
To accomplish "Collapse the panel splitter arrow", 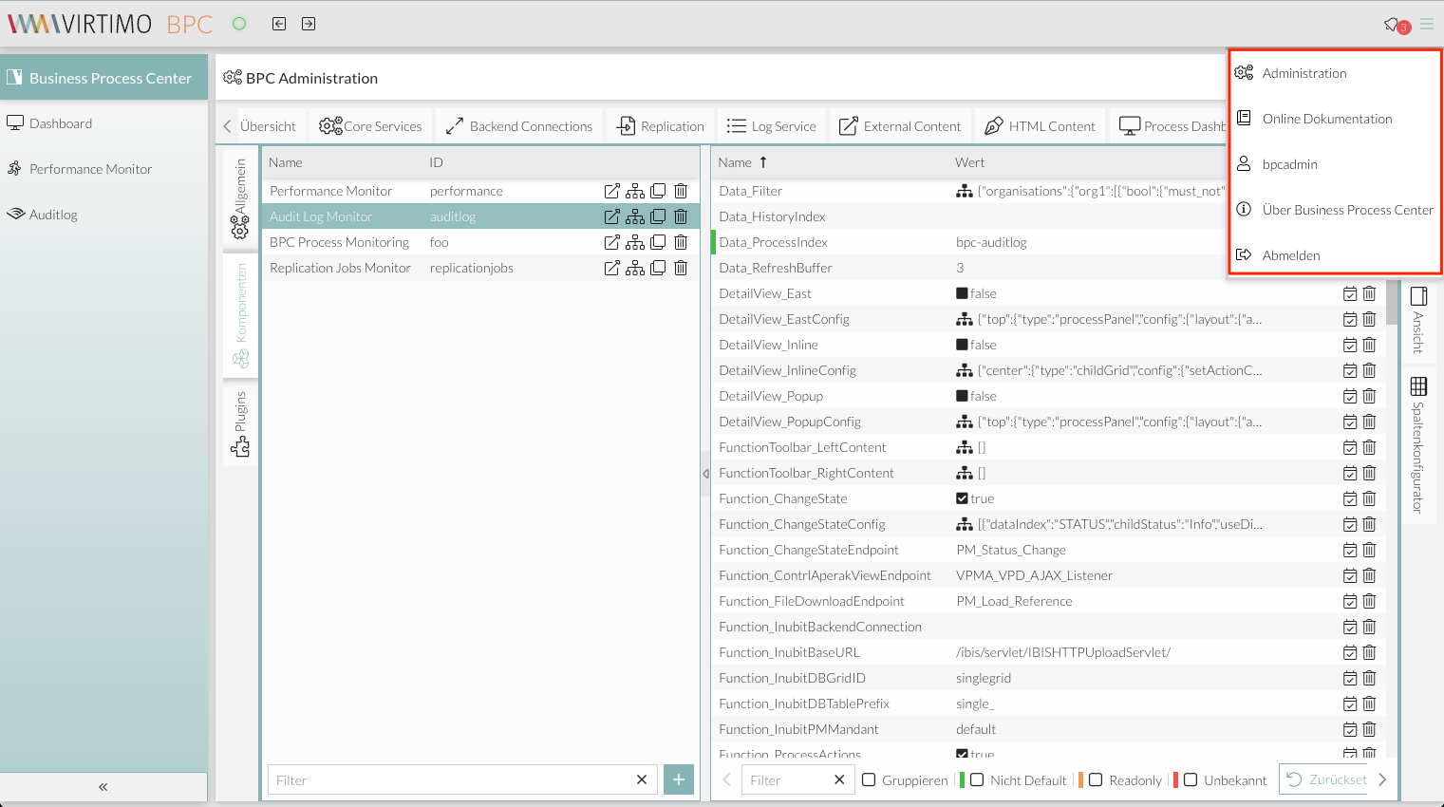I will [x=705, y=473].
